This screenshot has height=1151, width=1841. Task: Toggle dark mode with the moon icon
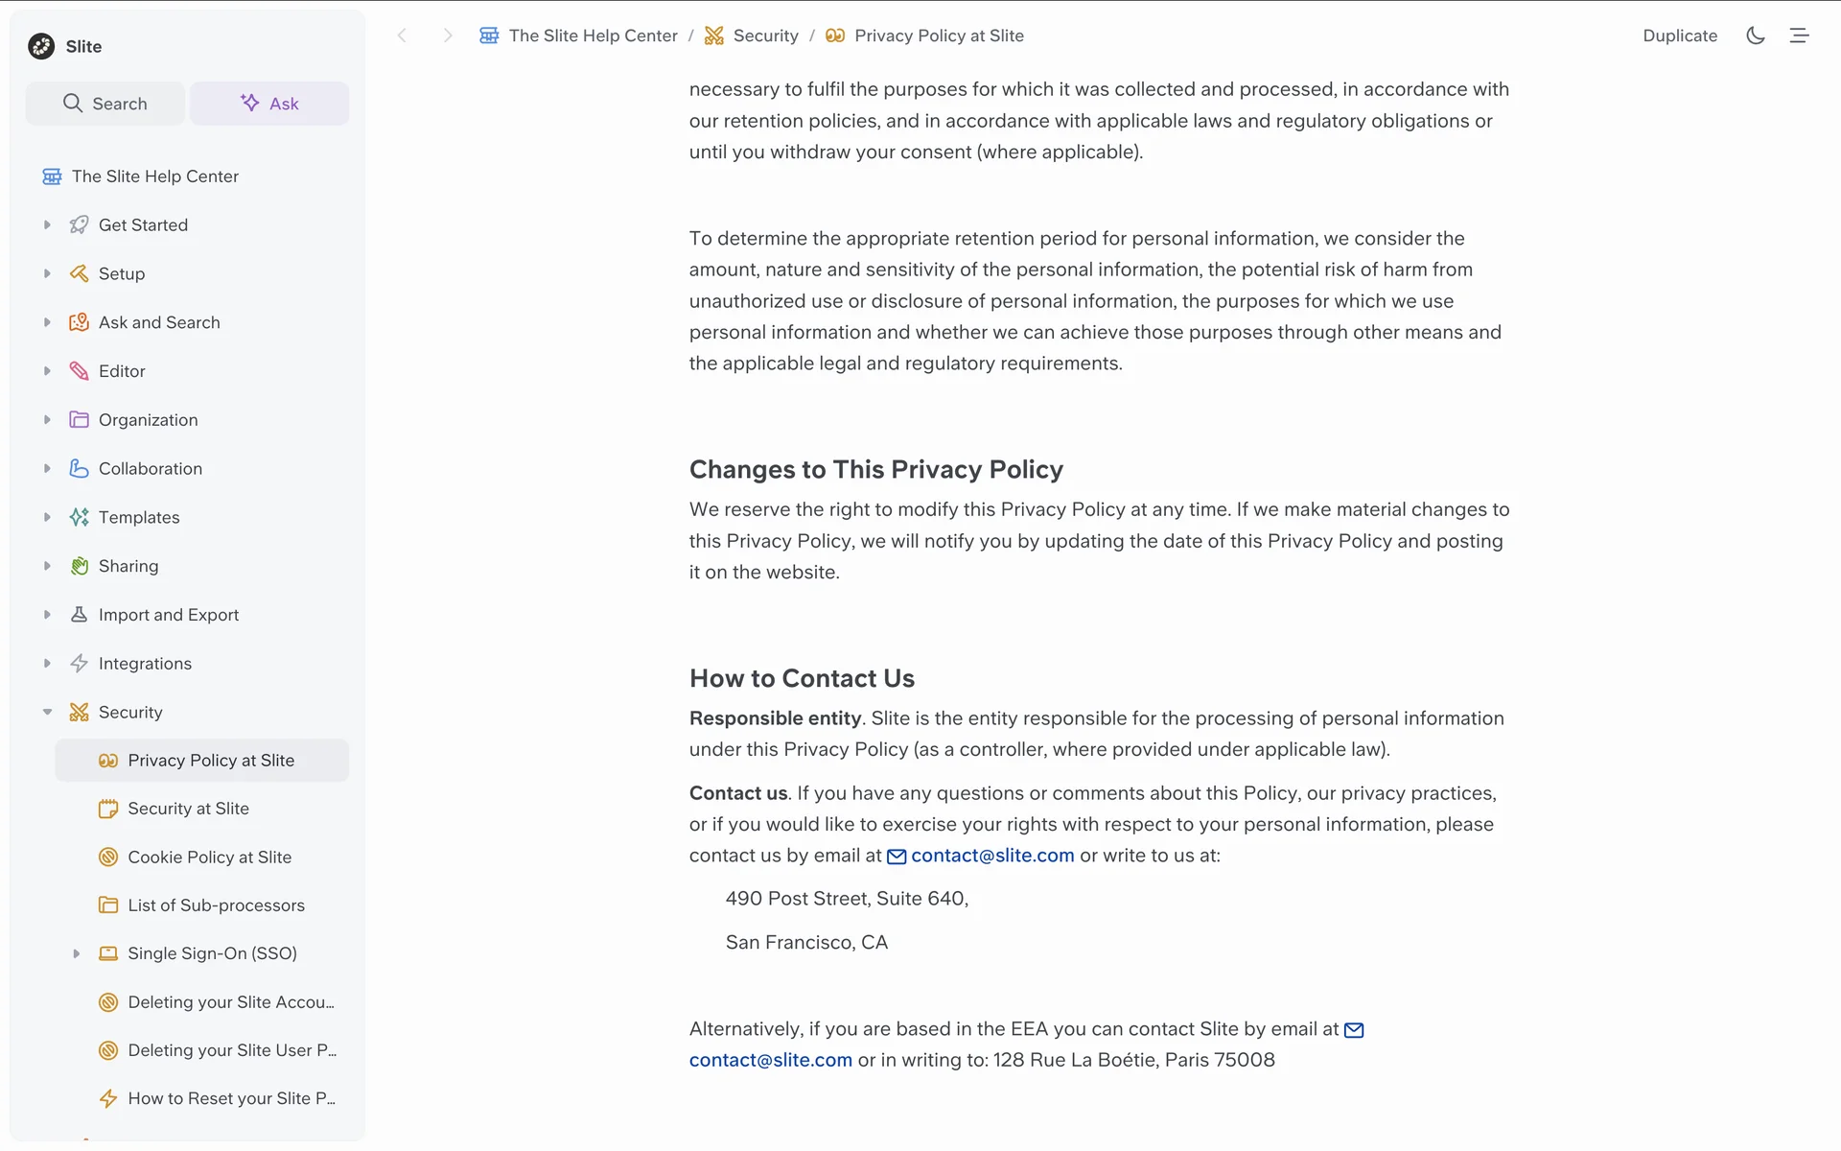point(1755,35)
